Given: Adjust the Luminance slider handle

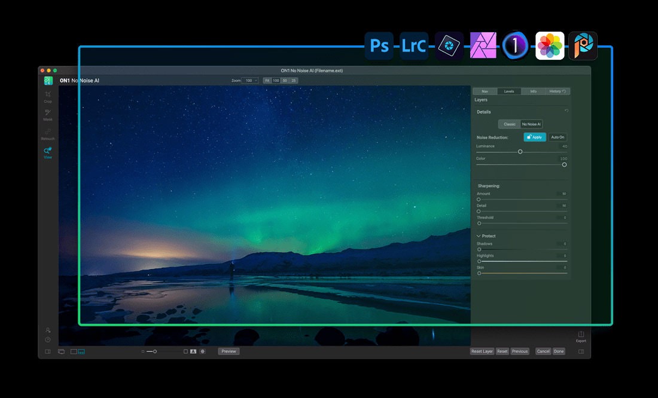Looking at the screenshot, I should tap(520, 152).
